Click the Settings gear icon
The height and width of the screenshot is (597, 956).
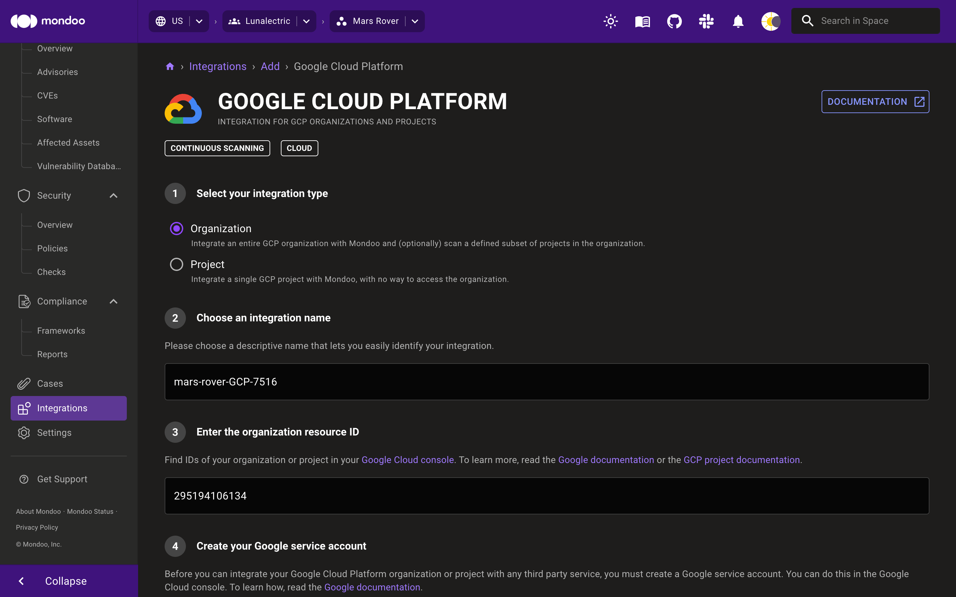24,433
